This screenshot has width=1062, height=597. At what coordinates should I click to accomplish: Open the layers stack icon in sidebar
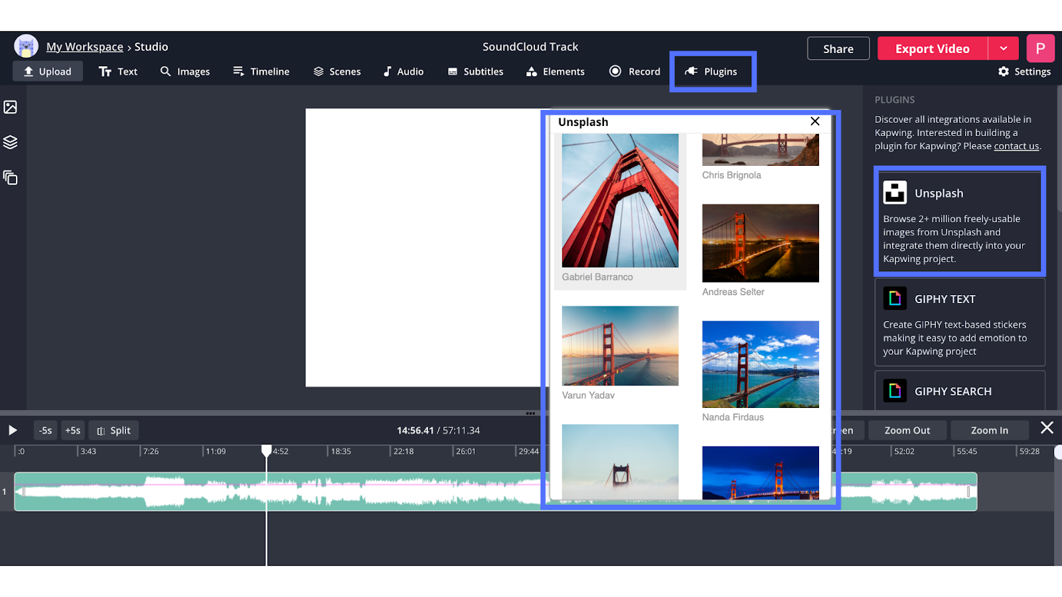[x=11, y=142]
